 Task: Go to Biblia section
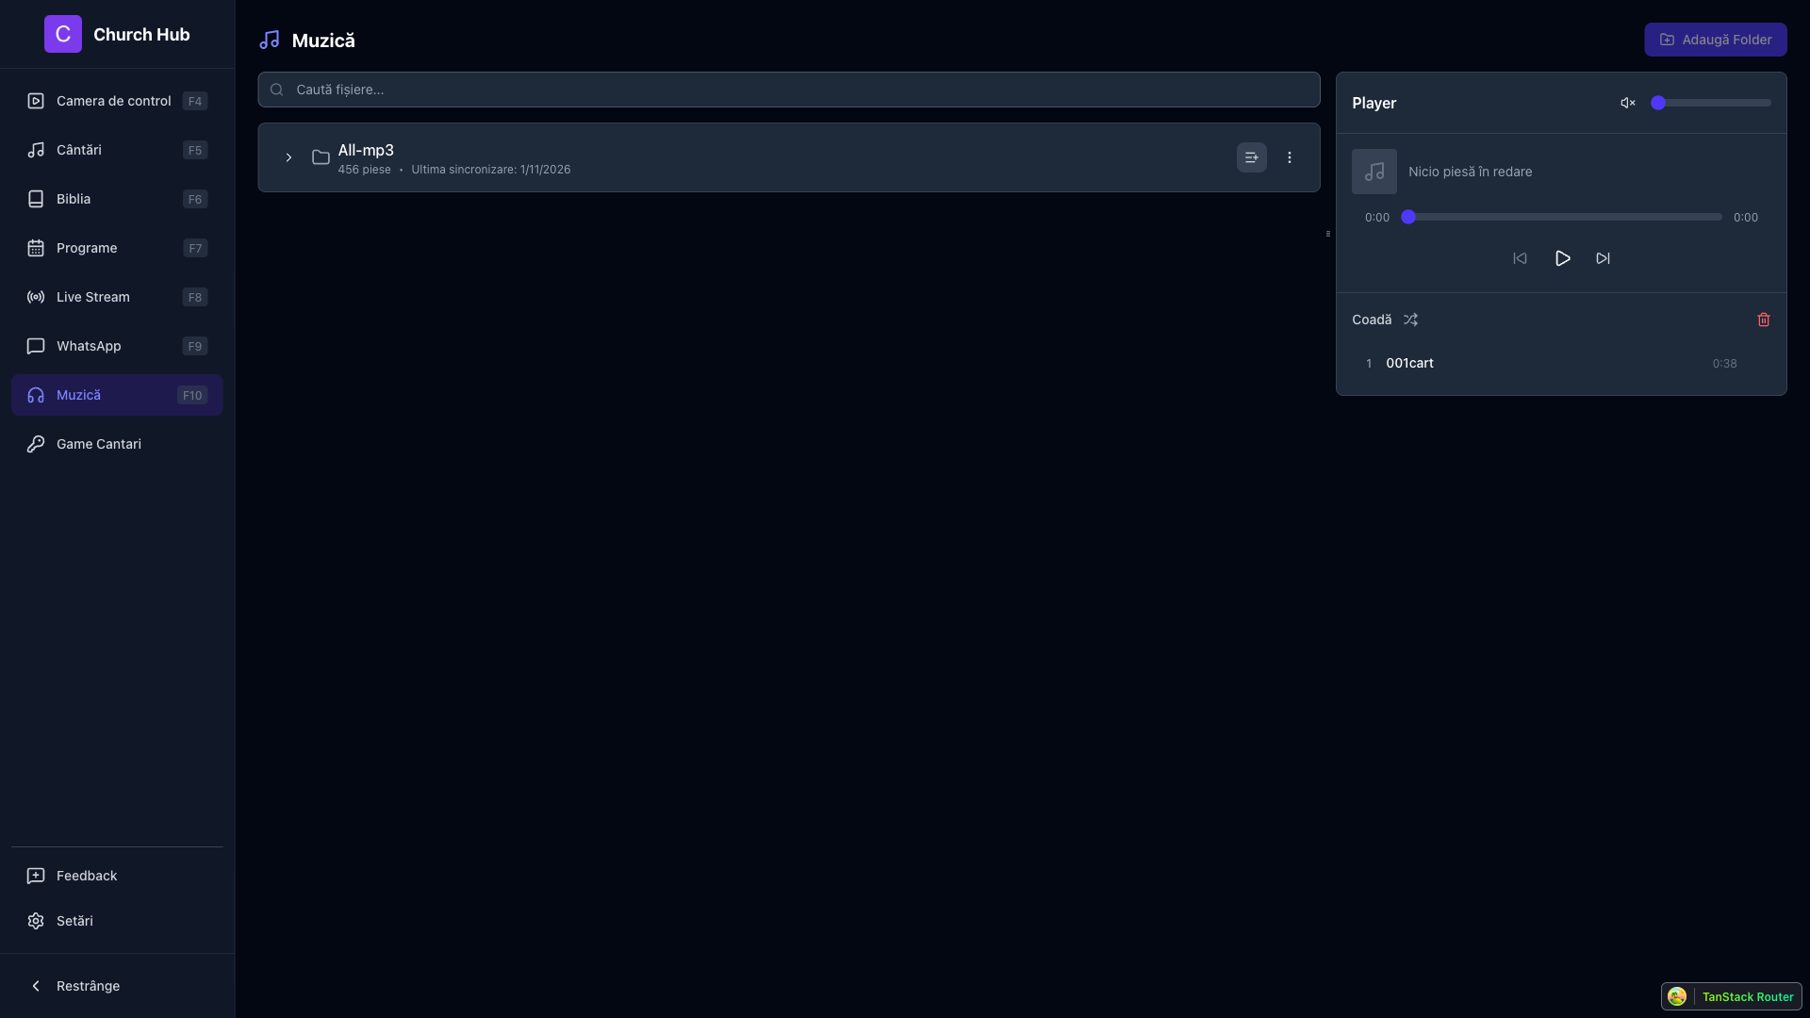coord(74,199)
